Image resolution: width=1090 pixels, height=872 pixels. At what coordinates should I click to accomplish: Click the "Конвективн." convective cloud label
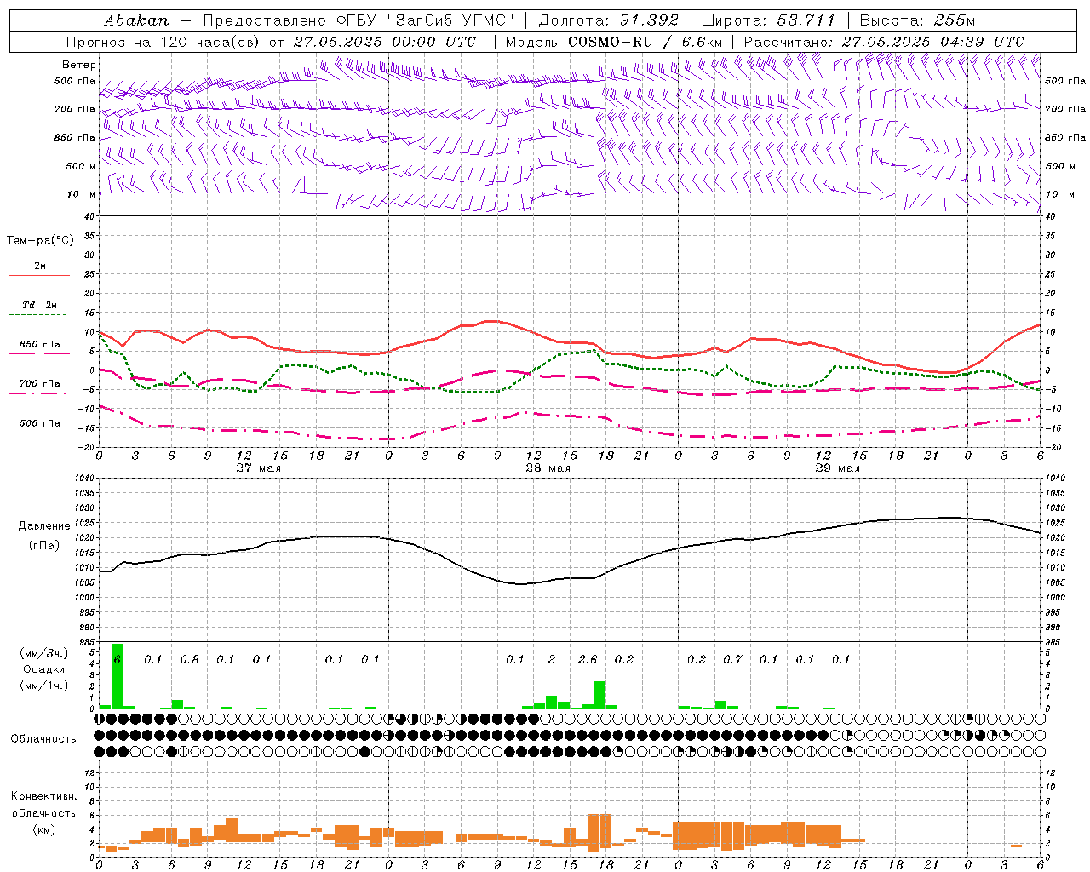tap(43, 796)
